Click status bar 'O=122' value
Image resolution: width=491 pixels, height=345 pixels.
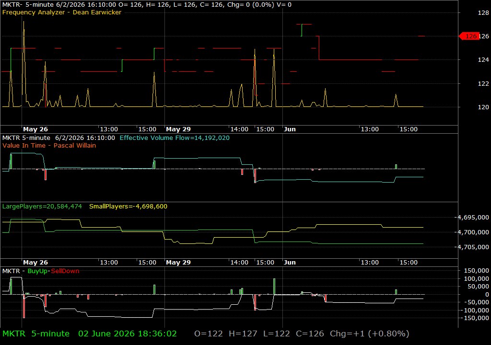coord(209,333)
